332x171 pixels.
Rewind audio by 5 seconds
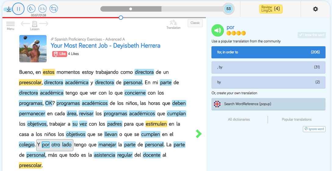click(x=31, y=9)
